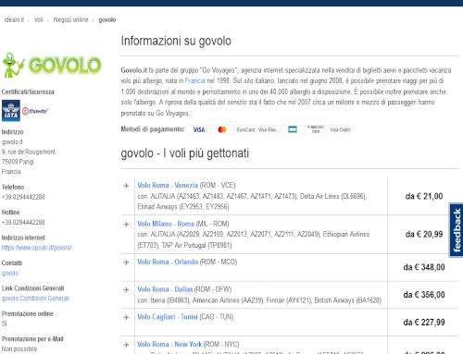This screenshot has height=354, width=463.
Task: Open govolo Condizioni Generali link
Action: (35, 299)
